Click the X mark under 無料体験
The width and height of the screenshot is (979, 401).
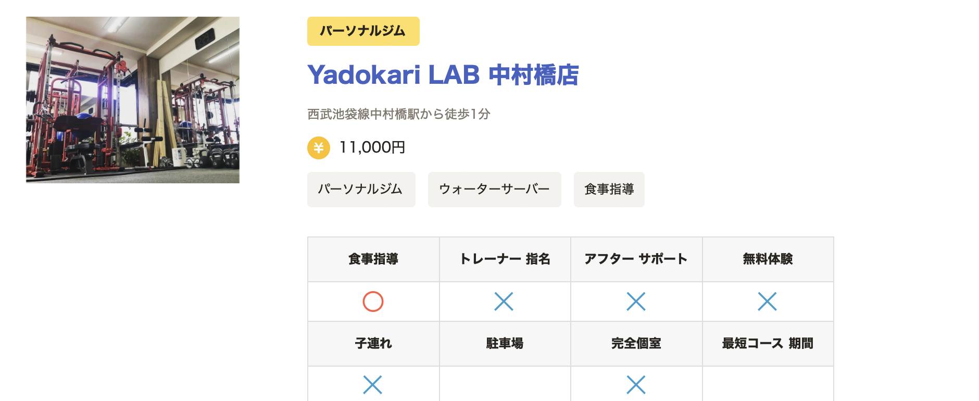pyautogui.click(x=767, y=302)
